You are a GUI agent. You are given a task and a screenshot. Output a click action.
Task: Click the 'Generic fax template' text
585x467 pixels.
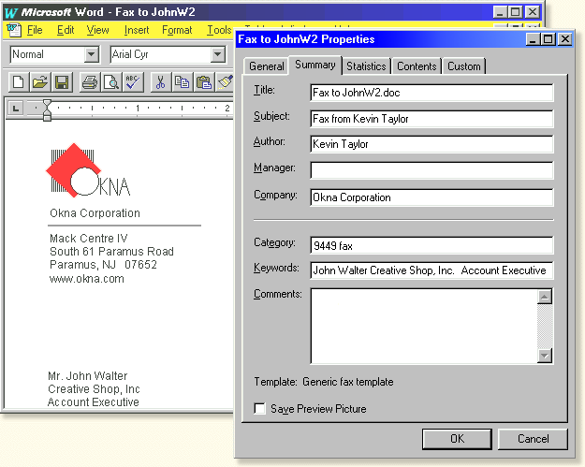(x=347, y=382)
